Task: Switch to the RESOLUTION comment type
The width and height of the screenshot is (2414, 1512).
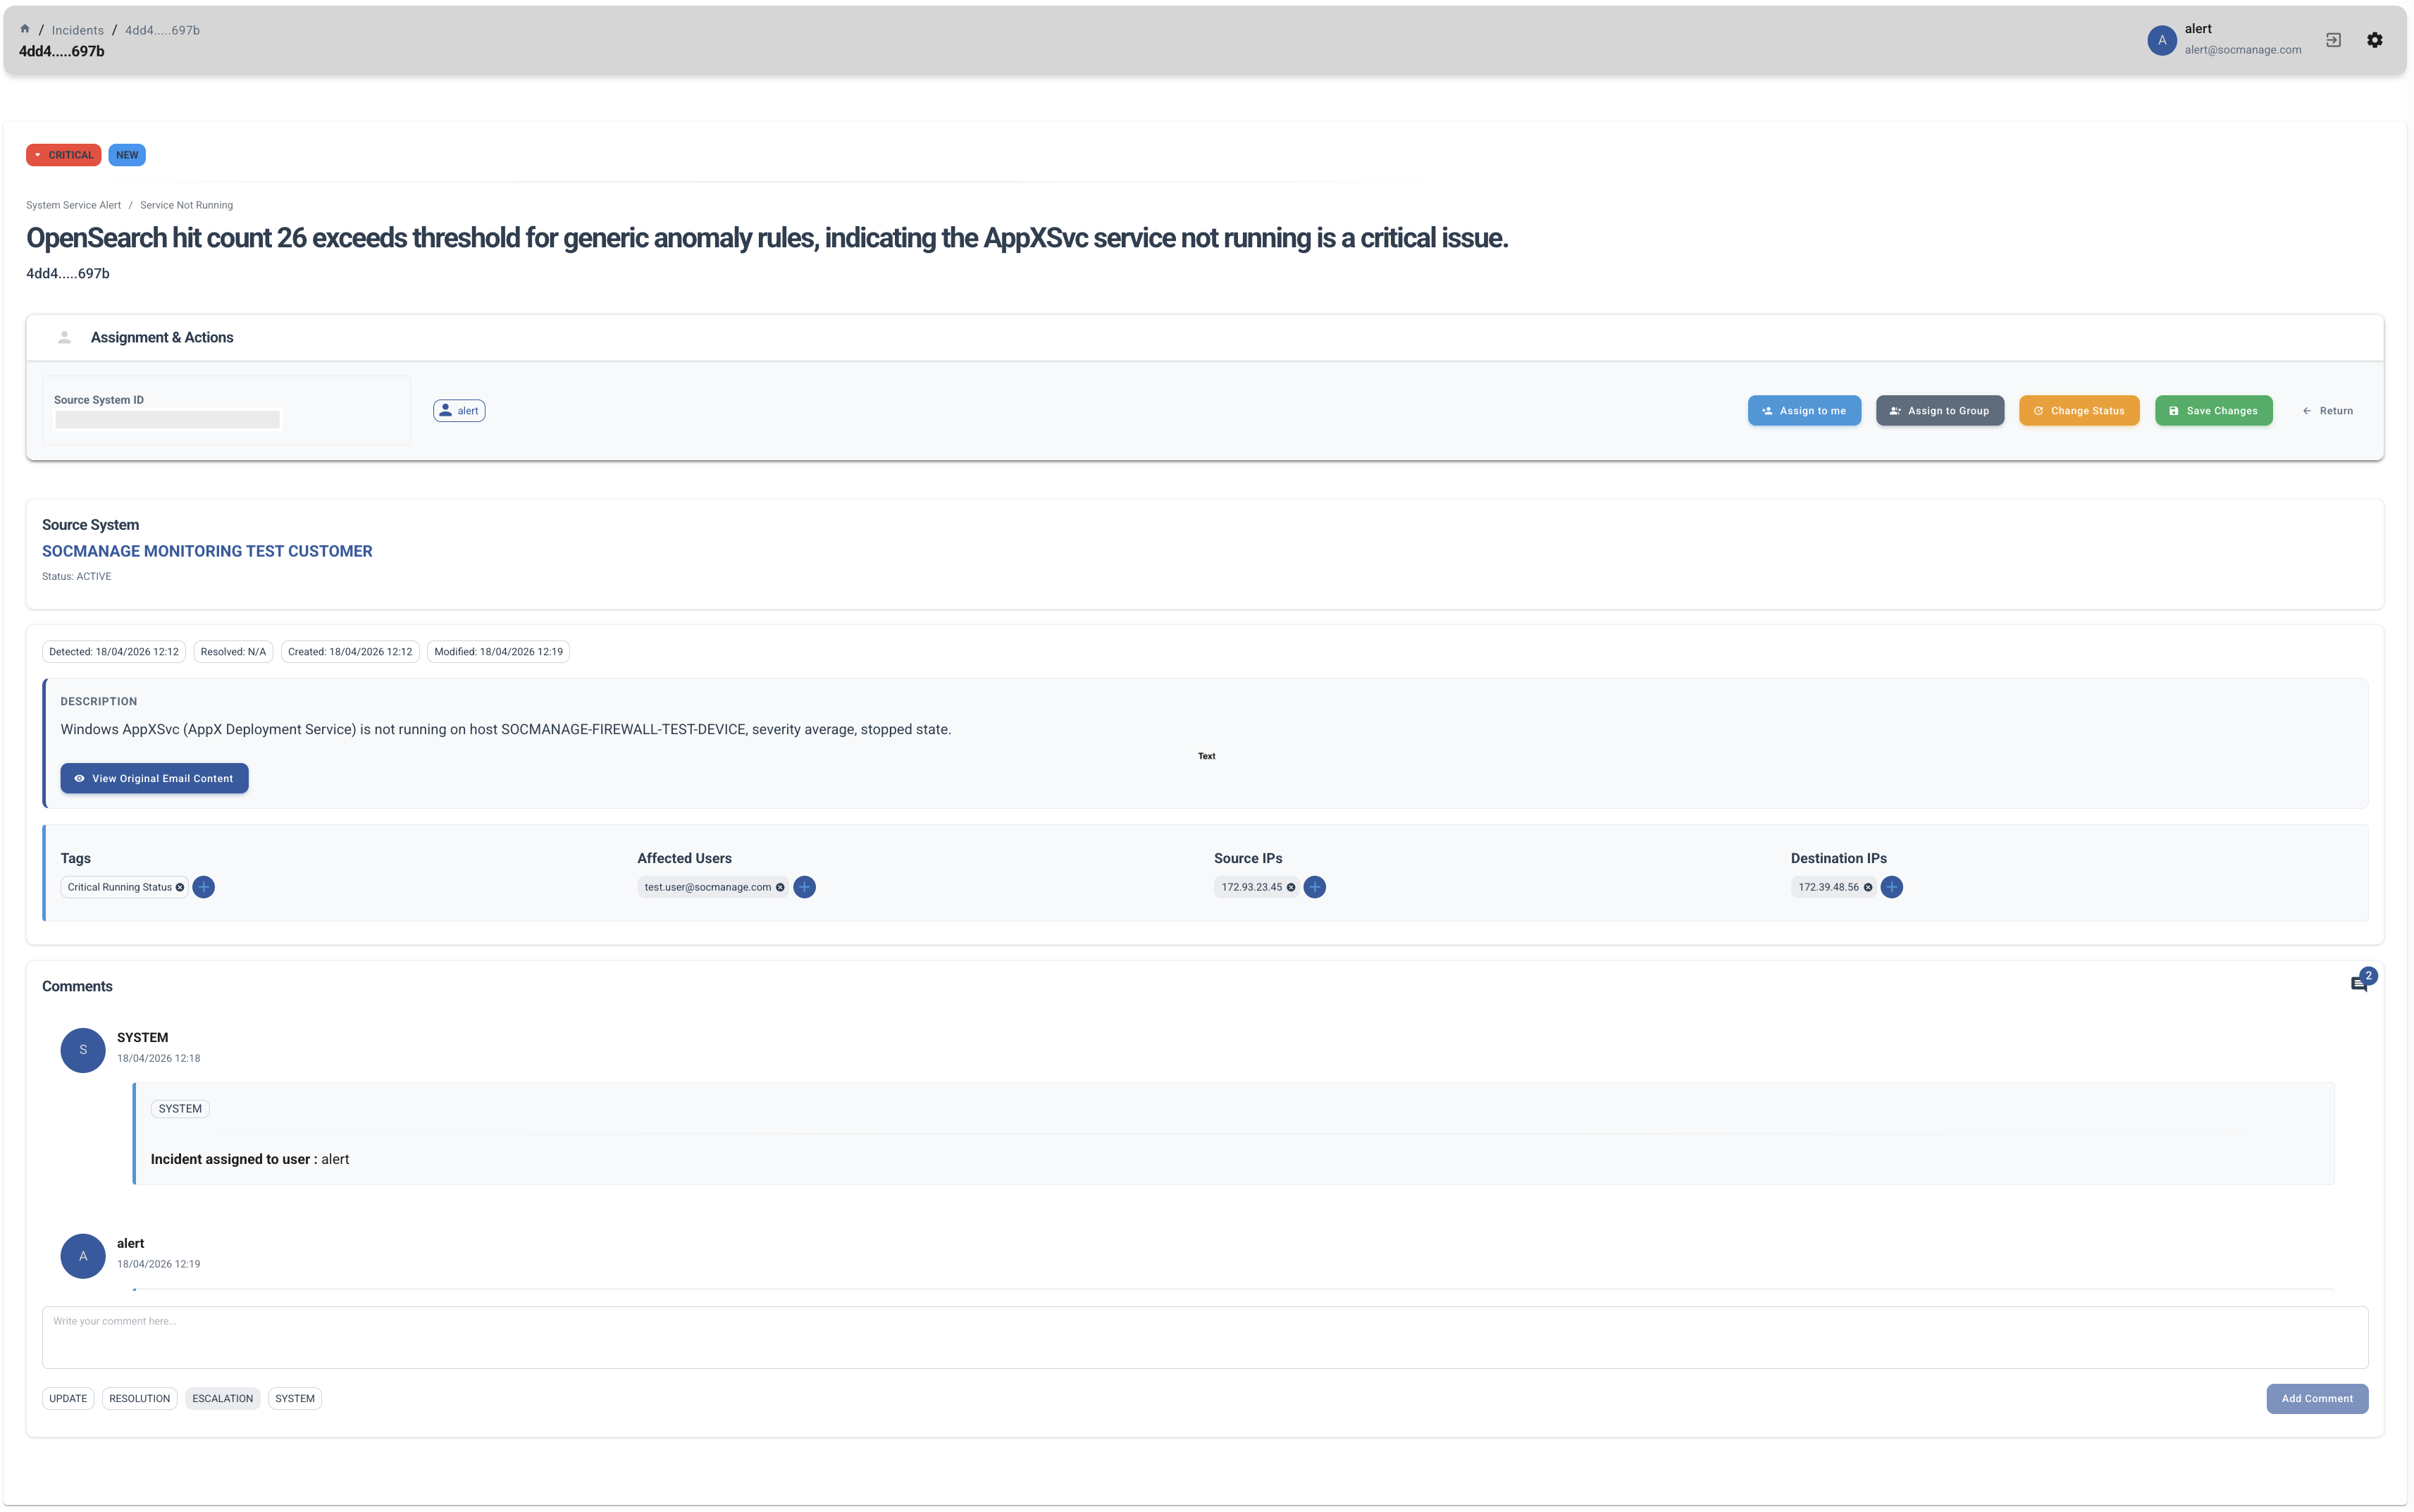Action: click(x=139, y=1398)
